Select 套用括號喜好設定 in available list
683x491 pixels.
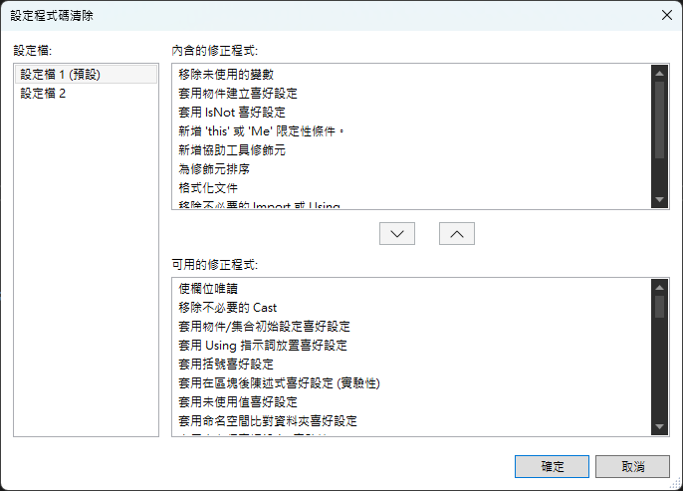click(225, 364)
